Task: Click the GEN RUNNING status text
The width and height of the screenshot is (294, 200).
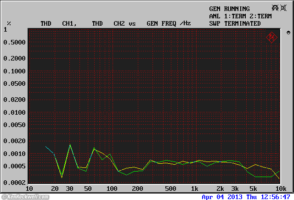Action: (229, 9)
